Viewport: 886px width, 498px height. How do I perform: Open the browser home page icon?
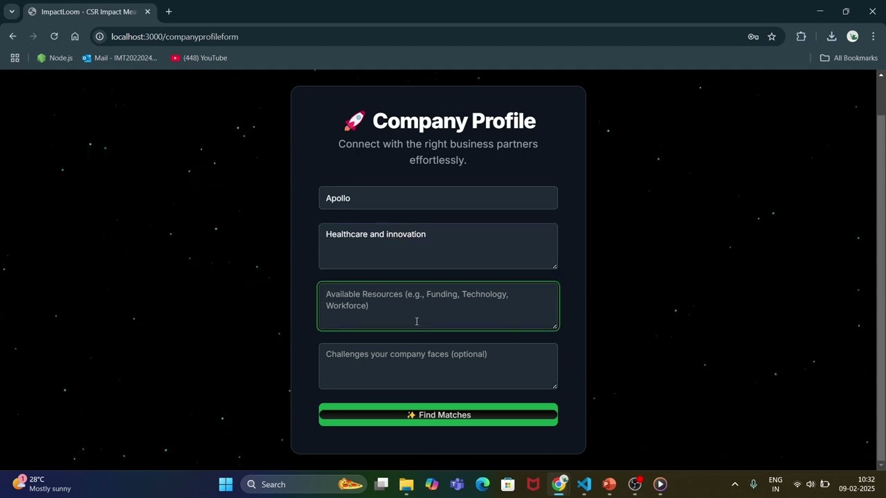click(75, 37)
